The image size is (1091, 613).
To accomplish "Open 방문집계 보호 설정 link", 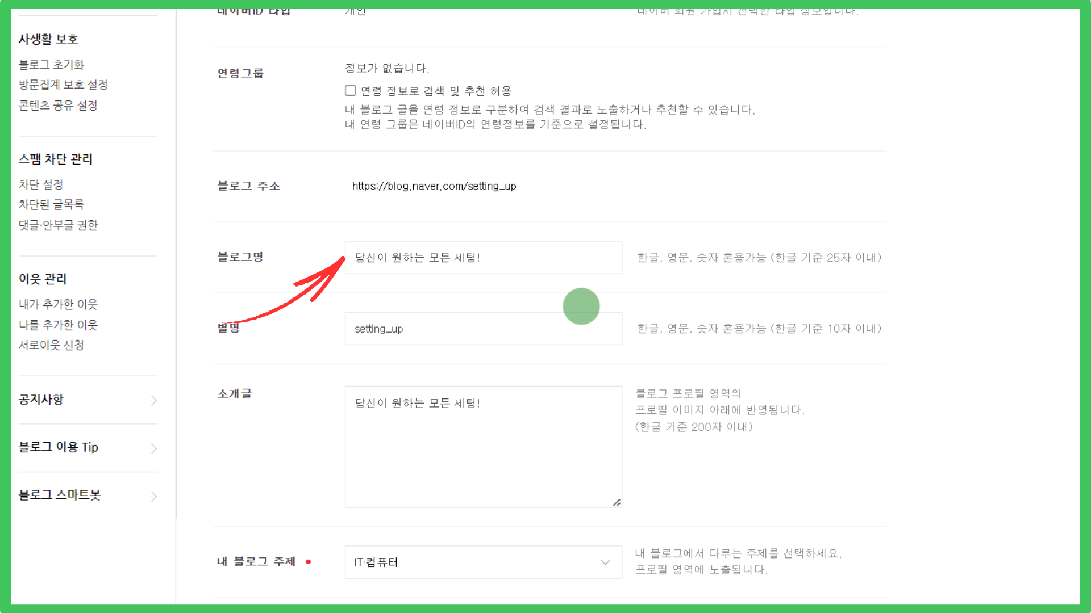I will click(63, 85).
